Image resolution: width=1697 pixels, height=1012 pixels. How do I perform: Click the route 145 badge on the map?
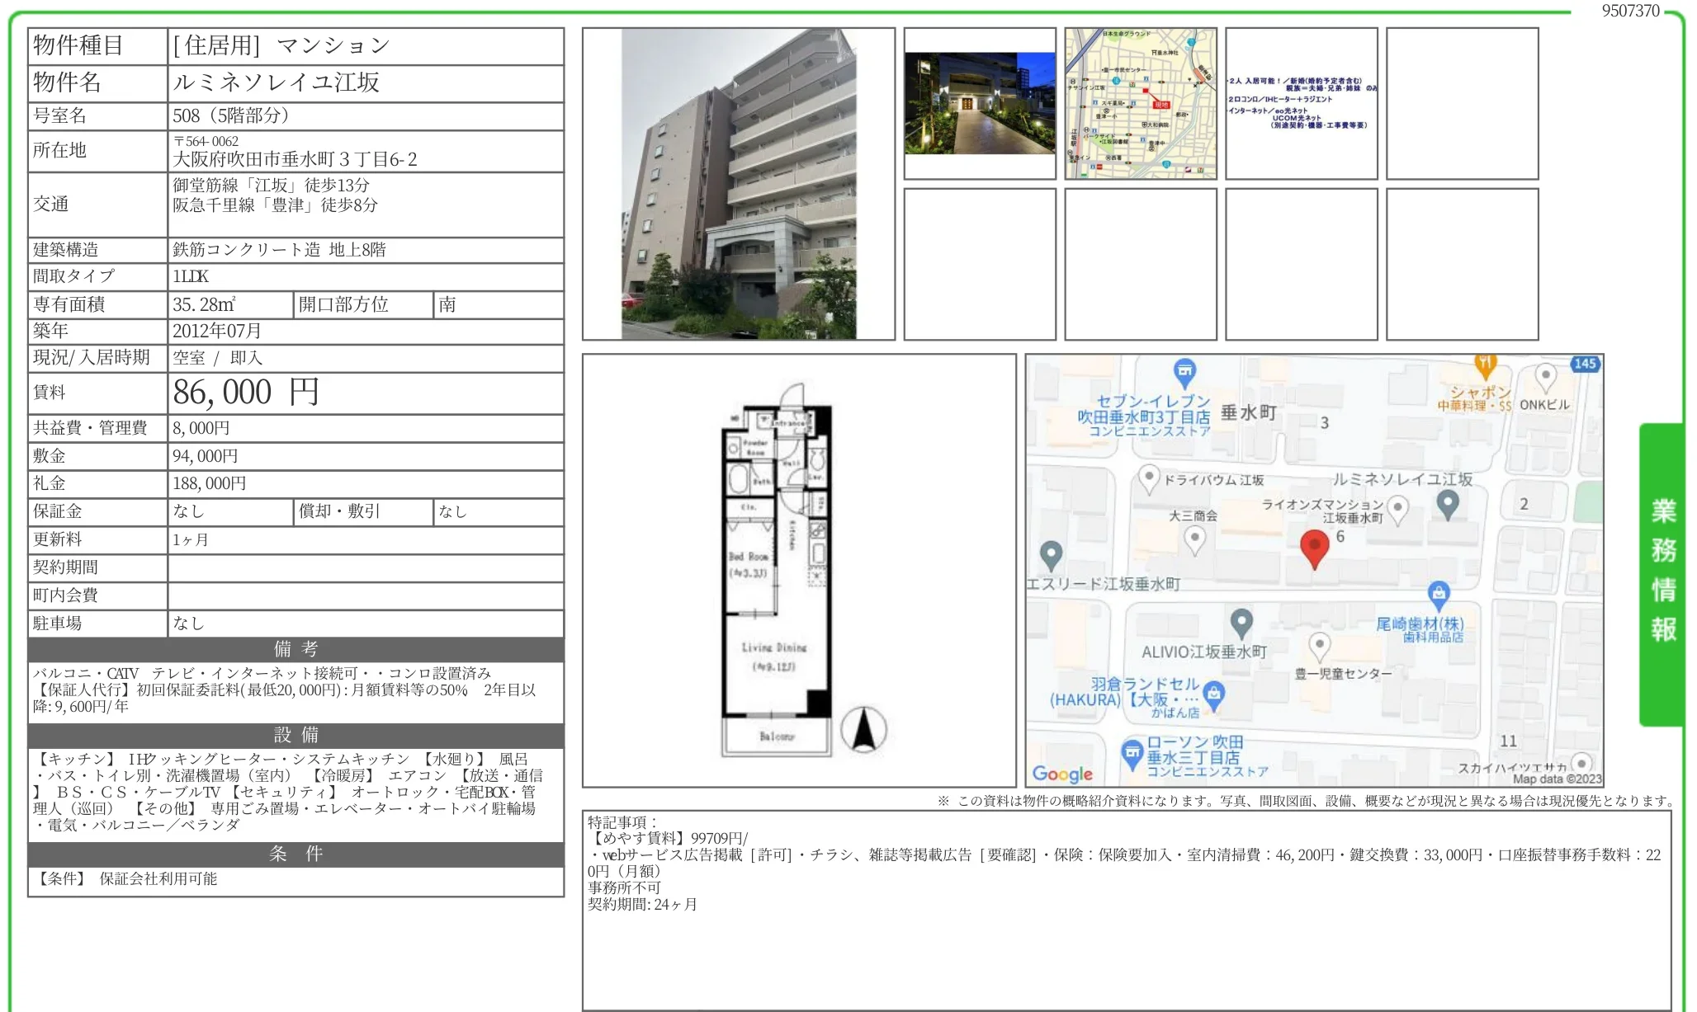pyautogui.click(x=1585, y=364)
